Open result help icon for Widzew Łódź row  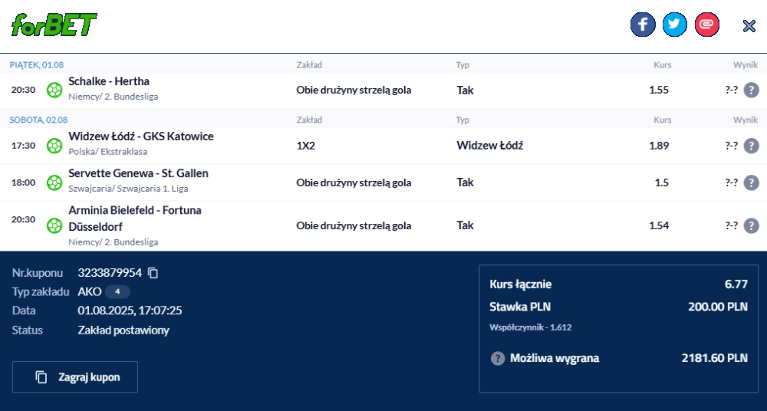pyautogui.click(x=752, y=146)
